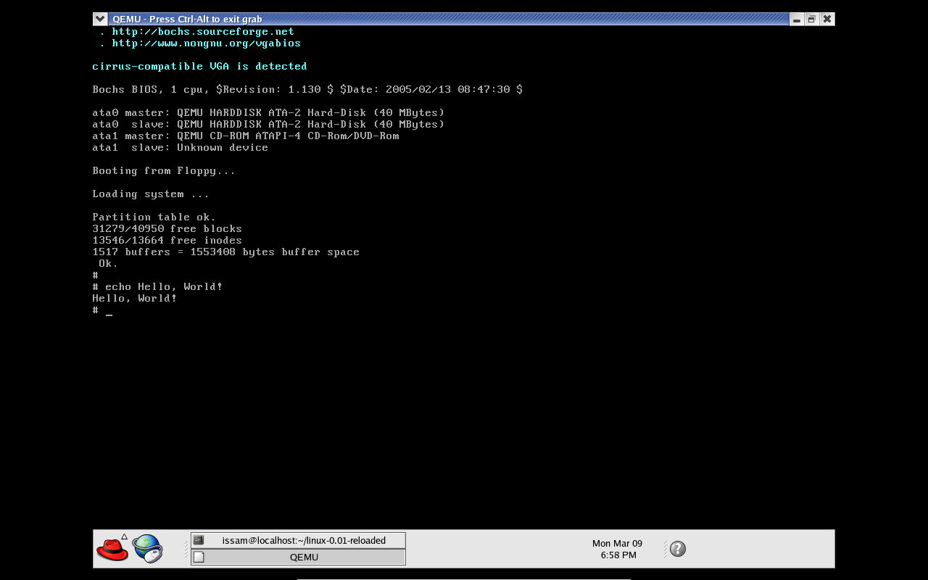The height and width of the screenshot is (580, 928).
Task: Launch the web browser globe icon
Action: point(147,549)
